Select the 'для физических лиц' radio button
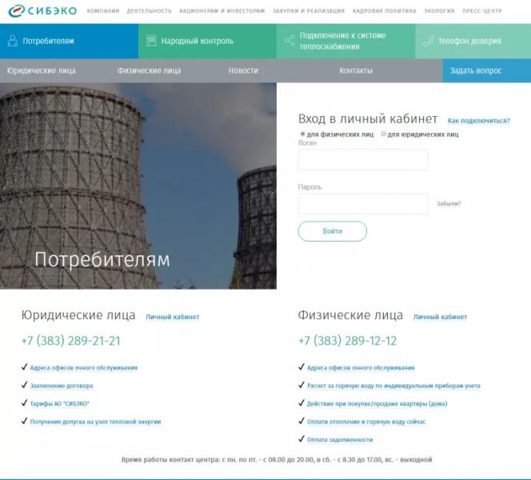This screenshot has height=480, width=531. pos(302,134)
